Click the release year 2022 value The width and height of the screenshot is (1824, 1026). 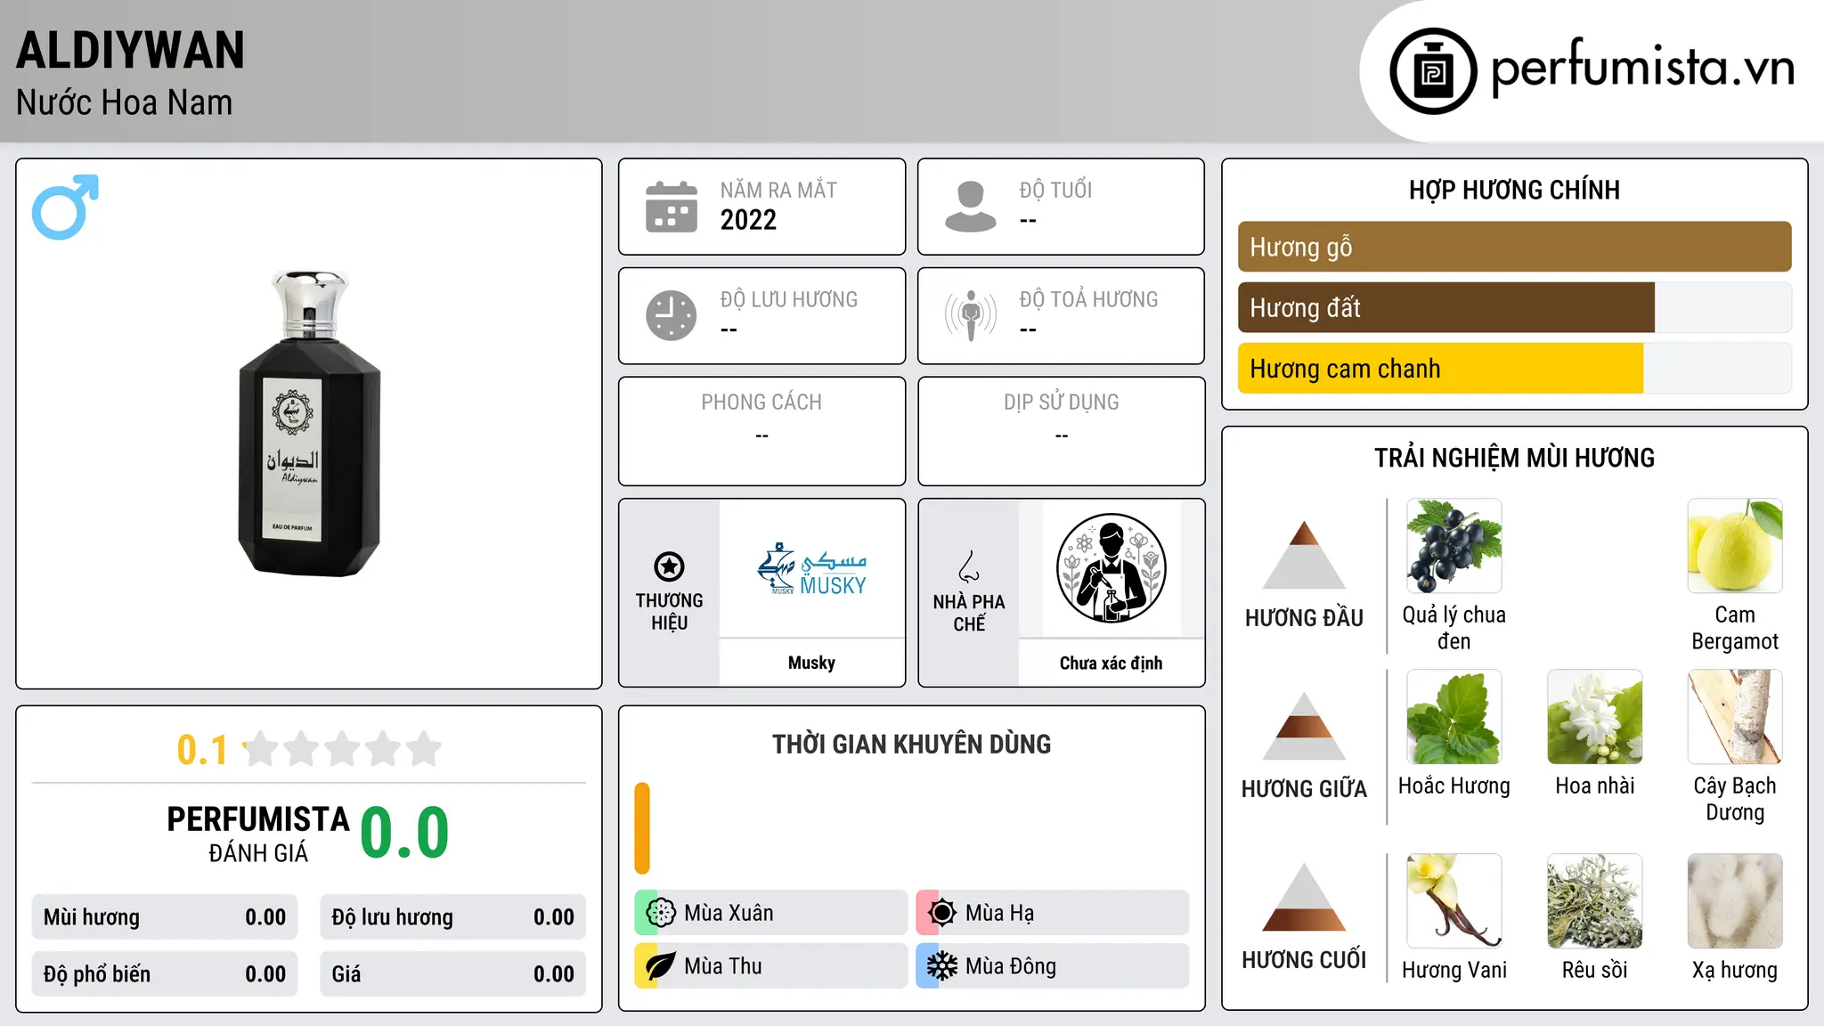pos(748,220)
